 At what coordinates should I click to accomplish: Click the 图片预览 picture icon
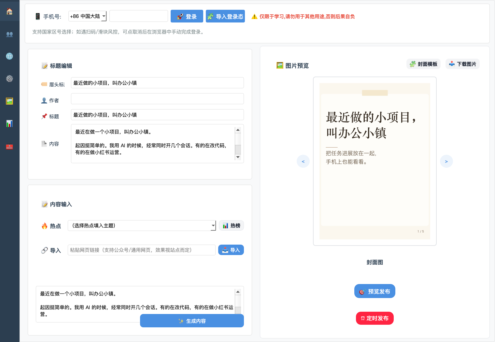tap(280, 65)
